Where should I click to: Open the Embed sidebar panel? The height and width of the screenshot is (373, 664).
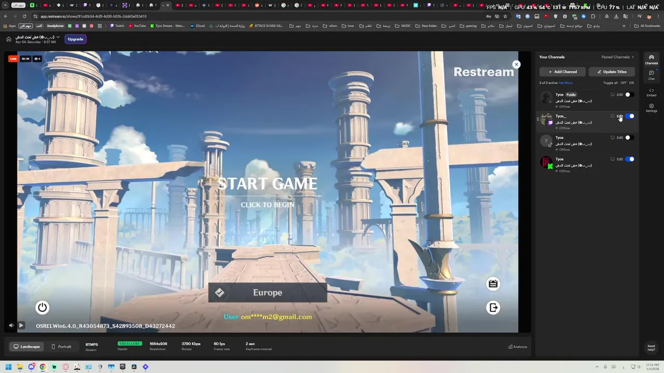652,92
